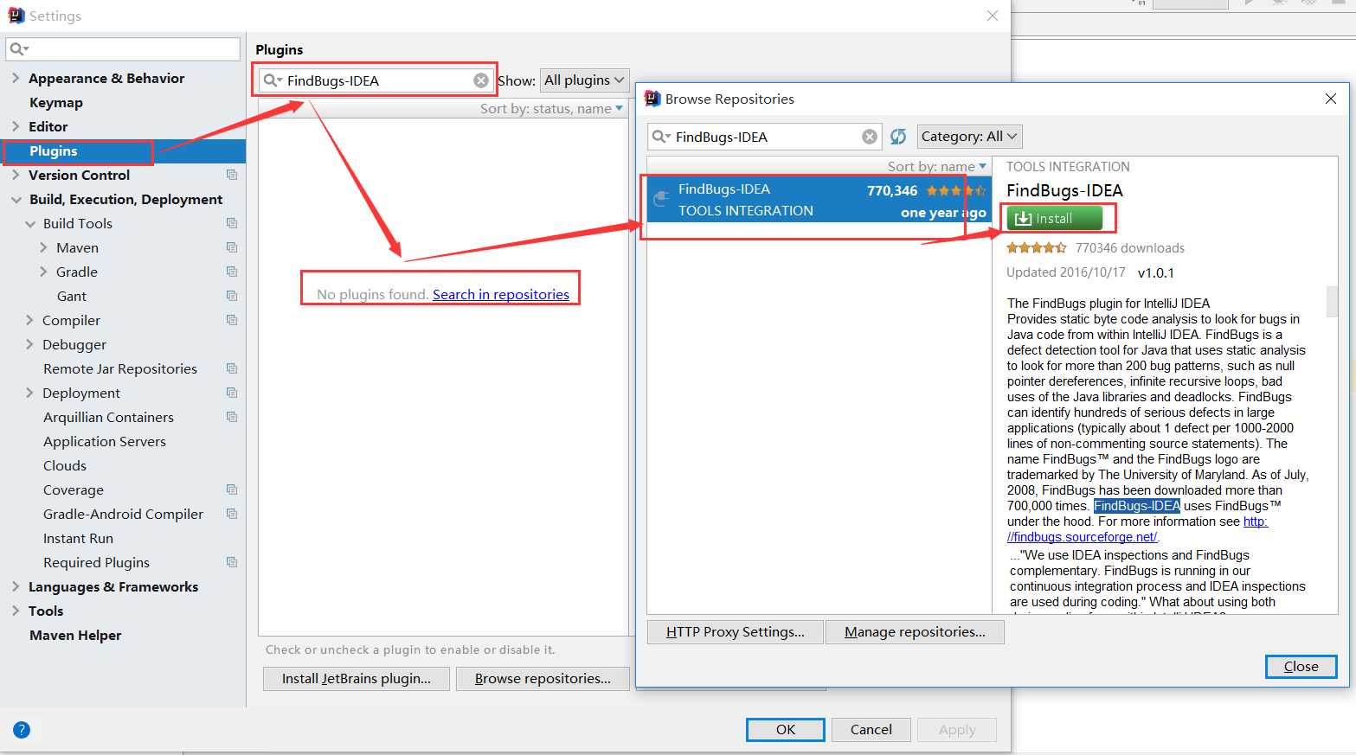1356x755 pixels.
Task: Click Install JetBrains plugin button
Action: [x=357, y=679]
